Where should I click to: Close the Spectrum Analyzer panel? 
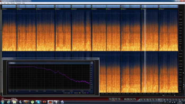[98, 59]
